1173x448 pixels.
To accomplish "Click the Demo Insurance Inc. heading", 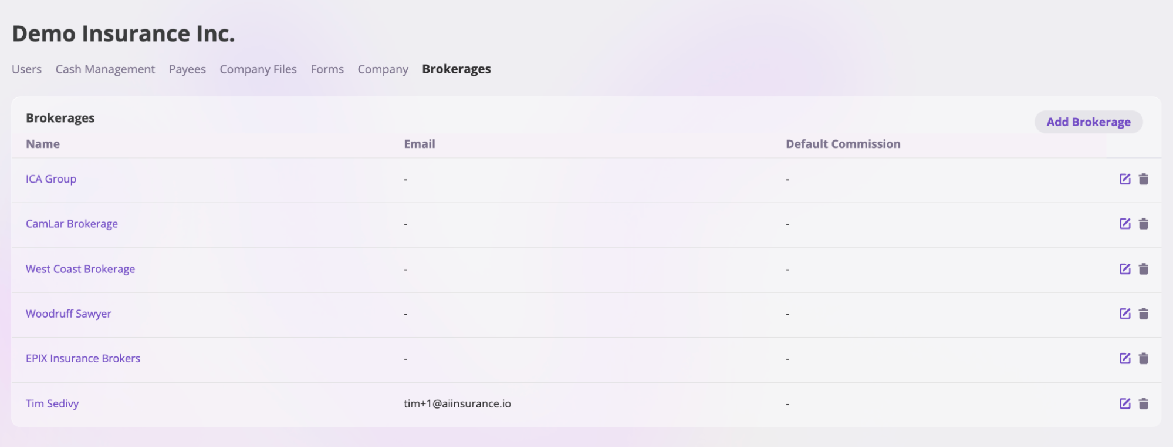I will click(123, 33).
